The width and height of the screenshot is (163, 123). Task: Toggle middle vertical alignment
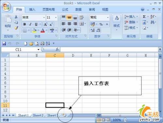(x=69, y=17)
